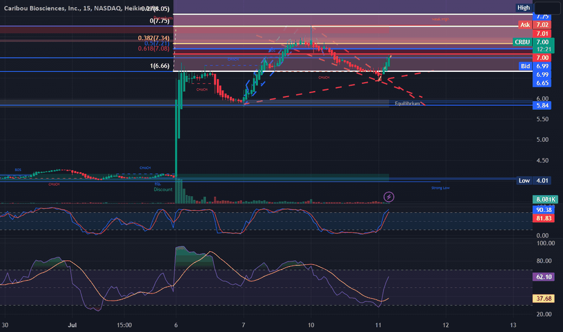Click the 20.00 lower indicator scale value

click(x=544, y=314)
